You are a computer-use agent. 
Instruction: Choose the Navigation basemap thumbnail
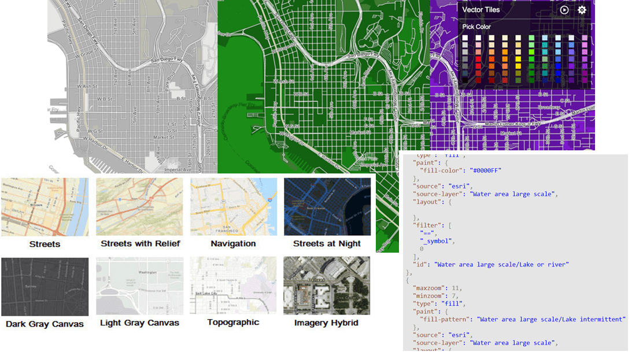[x=233, y=206]
